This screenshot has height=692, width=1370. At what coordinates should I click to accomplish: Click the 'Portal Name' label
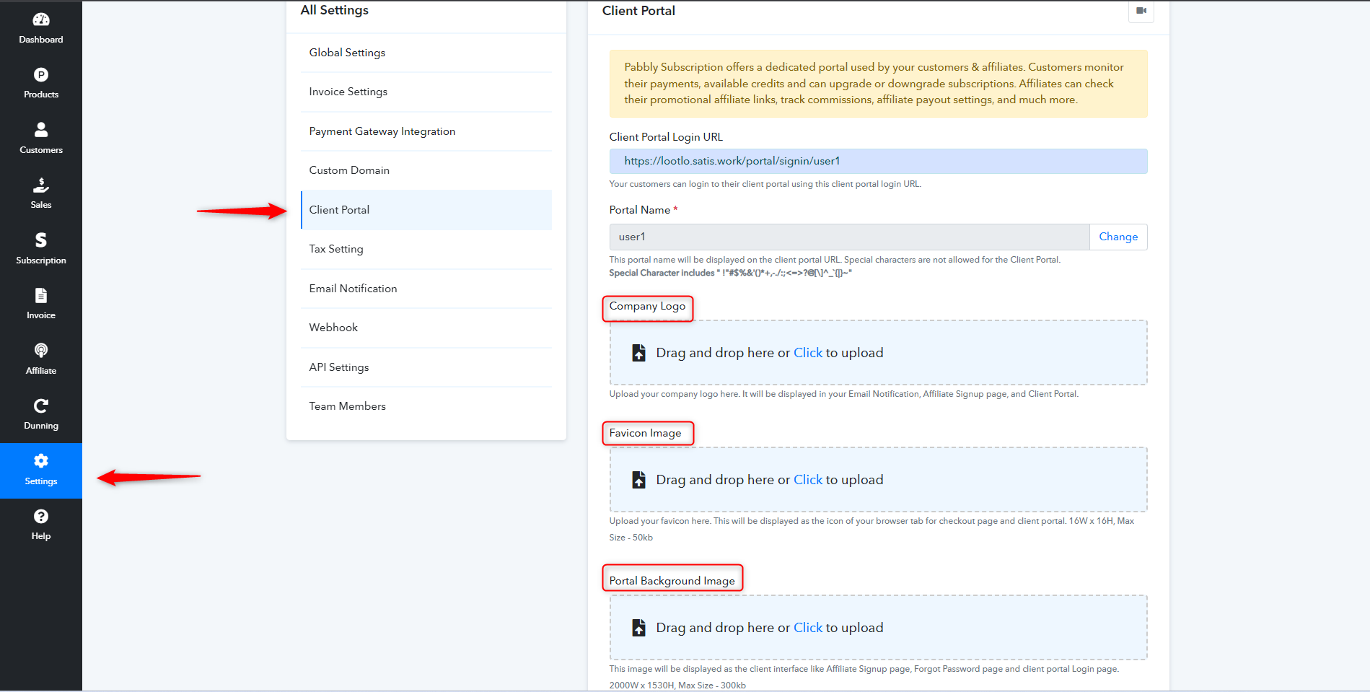point(640,210)
